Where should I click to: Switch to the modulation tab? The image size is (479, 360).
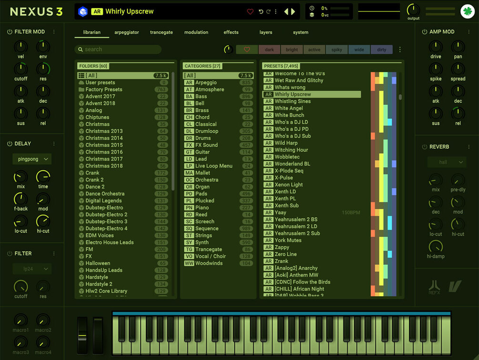click(196, 32)
